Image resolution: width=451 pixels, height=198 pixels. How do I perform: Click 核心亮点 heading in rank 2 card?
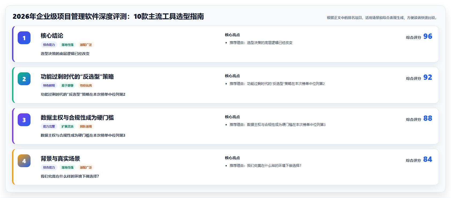click(232, 76)
